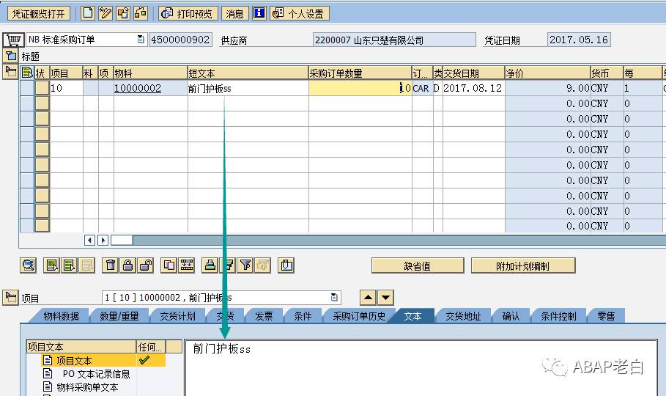This screenshot has height=396, width=666.
Task: Click the next item down-arrow button
Action: tap(385, 297)
